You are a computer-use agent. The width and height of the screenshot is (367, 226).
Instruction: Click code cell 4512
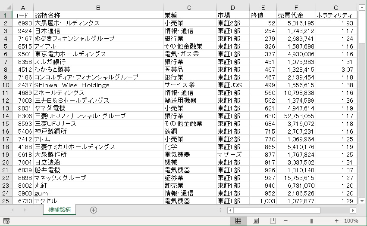point(23,70)
